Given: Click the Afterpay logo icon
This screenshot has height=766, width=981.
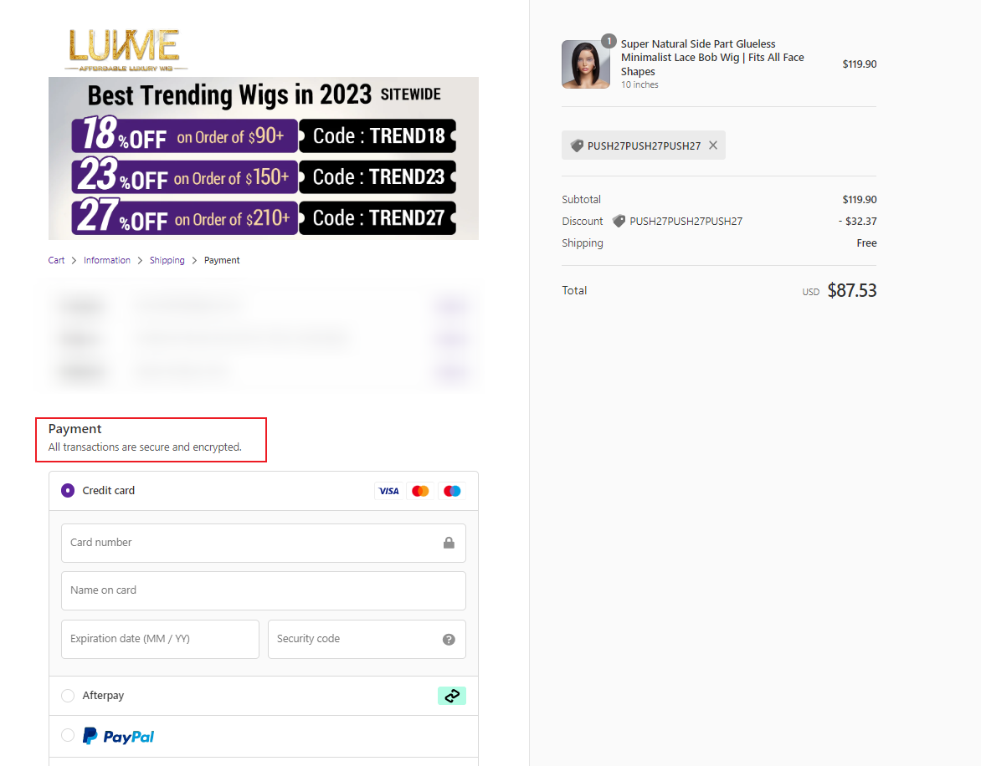Looking at the screenshot, I should [x=451, y=696].
